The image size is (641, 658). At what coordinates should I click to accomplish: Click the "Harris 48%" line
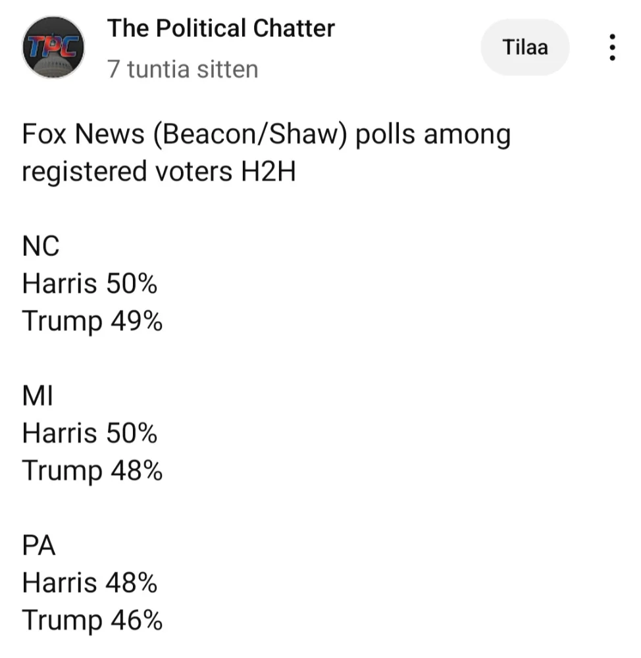[90, 583]
